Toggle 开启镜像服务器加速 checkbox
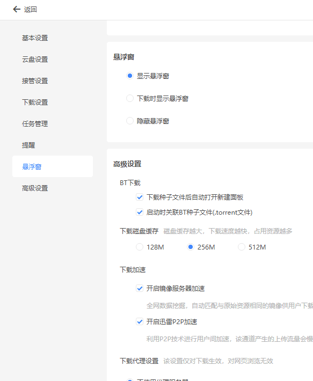Image resolution: width=313 pixels, height=381 pixels. coord(140,288)
